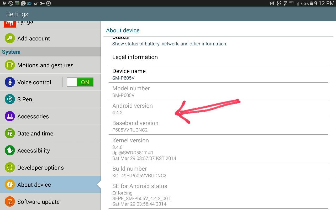Tap the Zillow notification icon

click(36, 3)
